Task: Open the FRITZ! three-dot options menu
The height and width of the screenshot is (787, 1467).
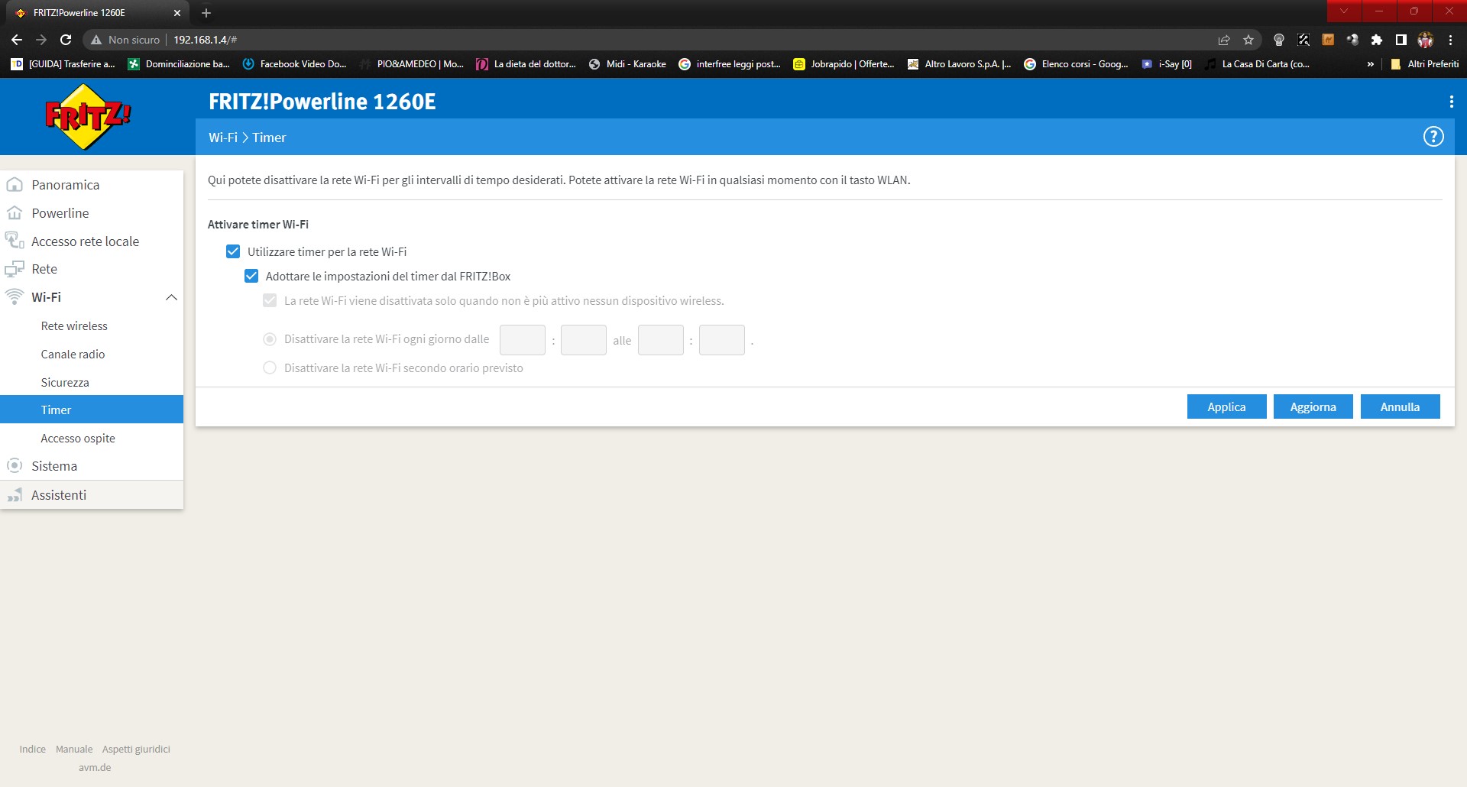Action: click(x=1451, y=102)
